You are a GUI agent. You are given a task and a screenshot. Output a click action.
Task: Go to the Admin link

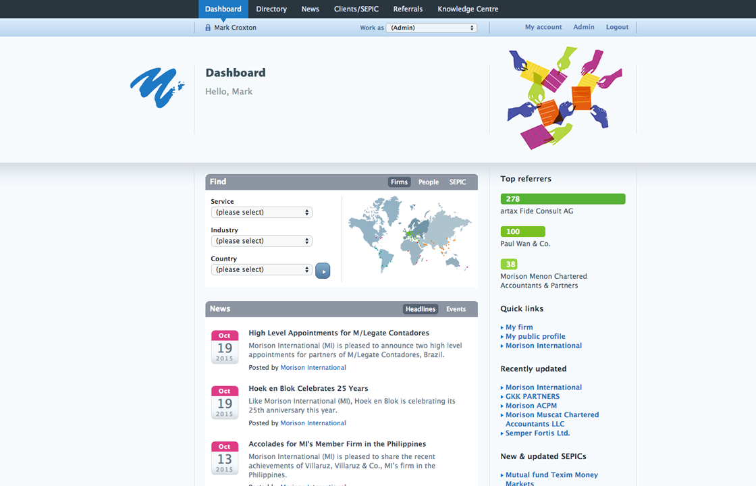pyautogui.click(x=584, y=28)
